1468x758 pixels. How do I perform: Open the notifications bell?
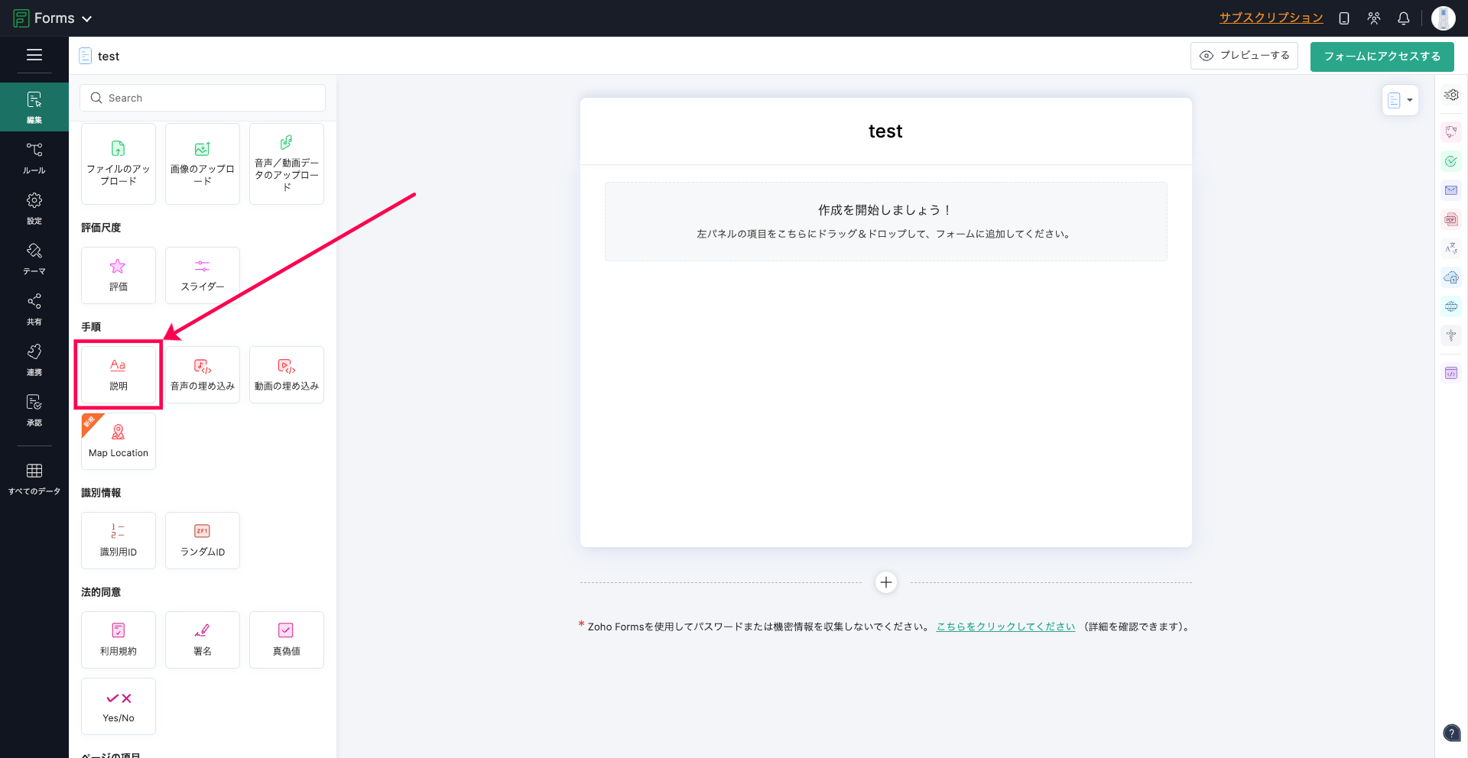coord(1403,18)
